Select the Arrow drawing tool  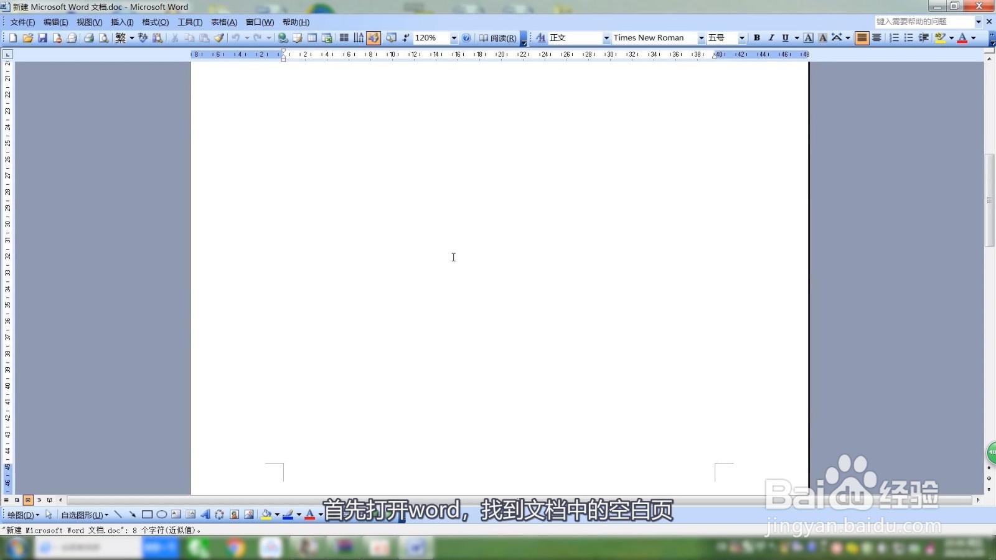[132, 515]
